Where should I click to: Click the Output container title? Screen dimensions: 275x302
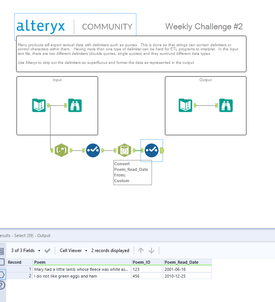pos(205,80)
